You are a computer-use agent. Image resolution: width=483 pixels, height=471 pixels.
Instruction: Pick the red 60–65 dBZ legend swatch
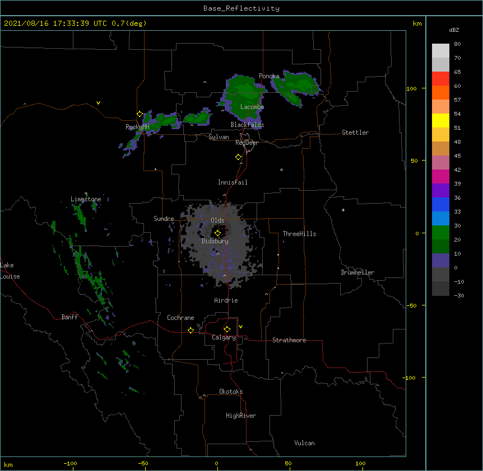coord(440,79)
